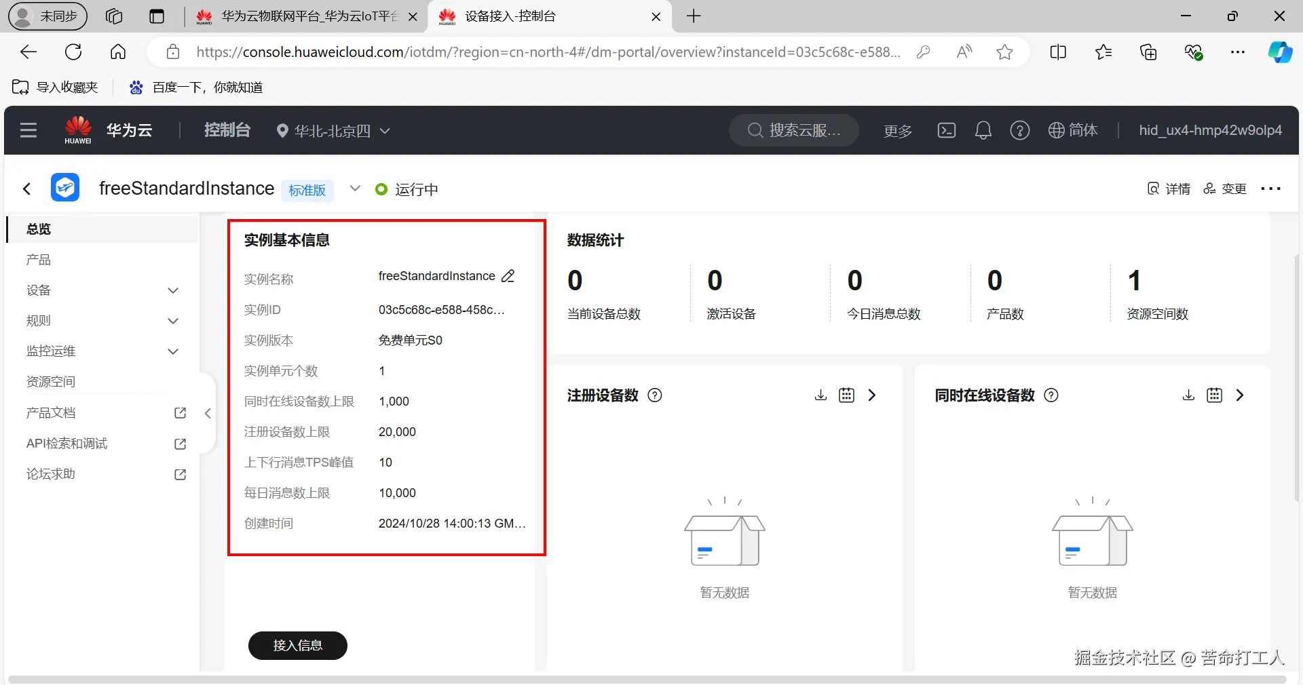Click the notification bell icon

click(983, 130)
